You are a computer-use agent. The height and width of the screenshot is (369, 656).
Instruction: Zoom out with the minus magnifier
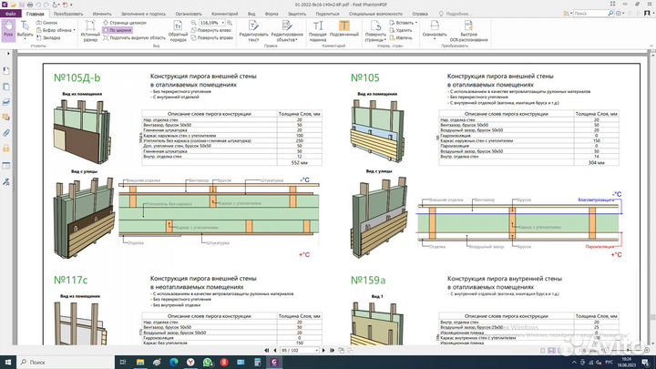click(193, 23)
